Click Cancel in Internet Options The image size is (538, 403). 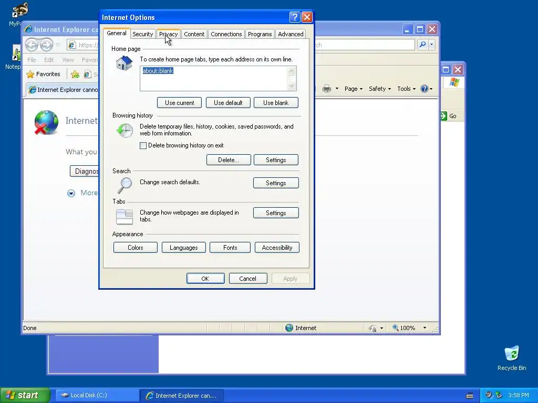click(x=248, y=278)
